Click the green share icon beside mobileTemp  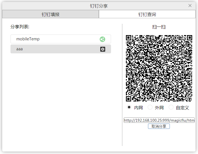point(102,39)
